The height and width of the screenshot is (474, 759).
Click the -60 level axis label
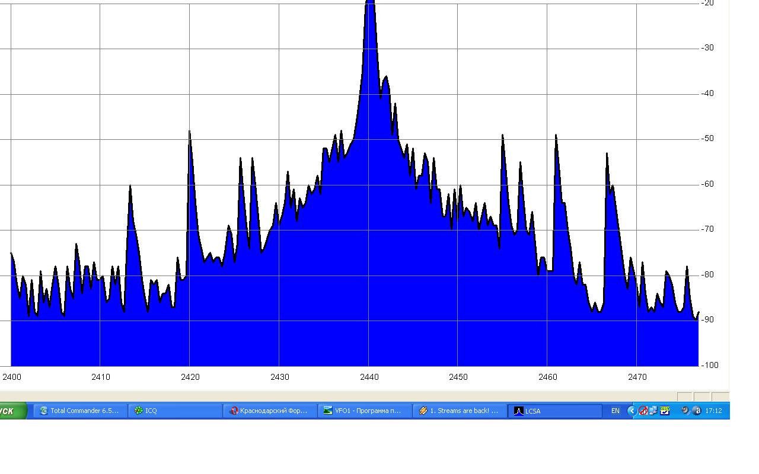click(x=707, y=184)
